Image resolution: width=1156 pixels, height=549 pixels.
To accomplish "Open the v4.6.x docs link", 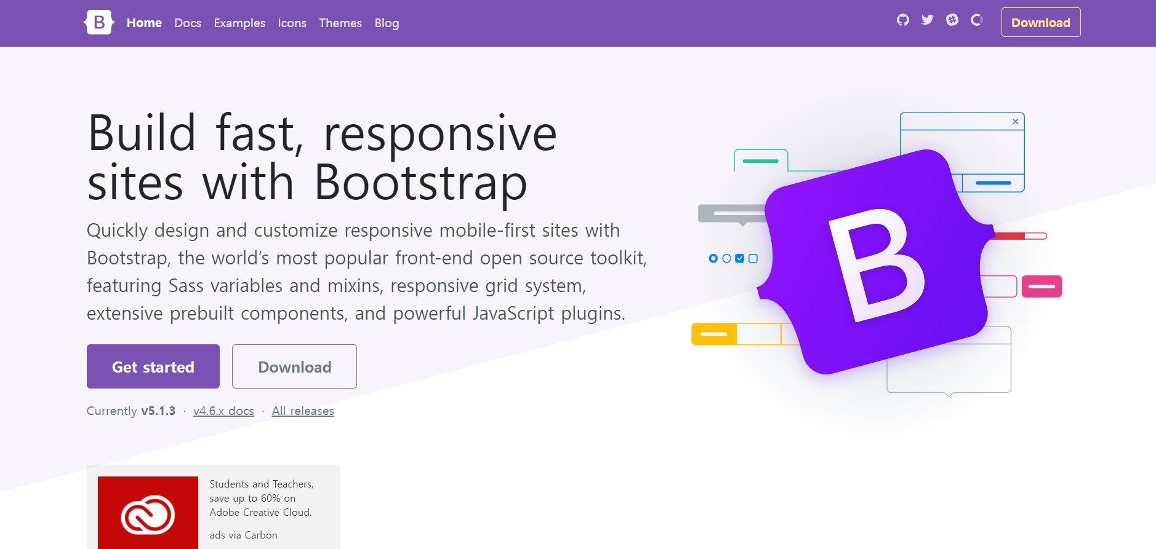I will pos(223,411).
